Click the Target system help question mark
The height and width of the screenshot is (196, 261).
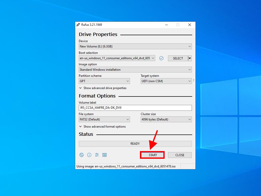pyautogui.click(x=193, y=81)
